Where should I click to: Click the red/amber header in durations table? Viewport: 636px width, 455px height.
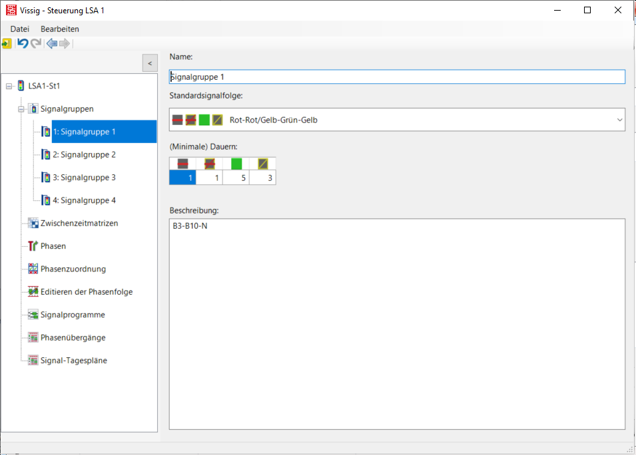(x=209, y=164)
